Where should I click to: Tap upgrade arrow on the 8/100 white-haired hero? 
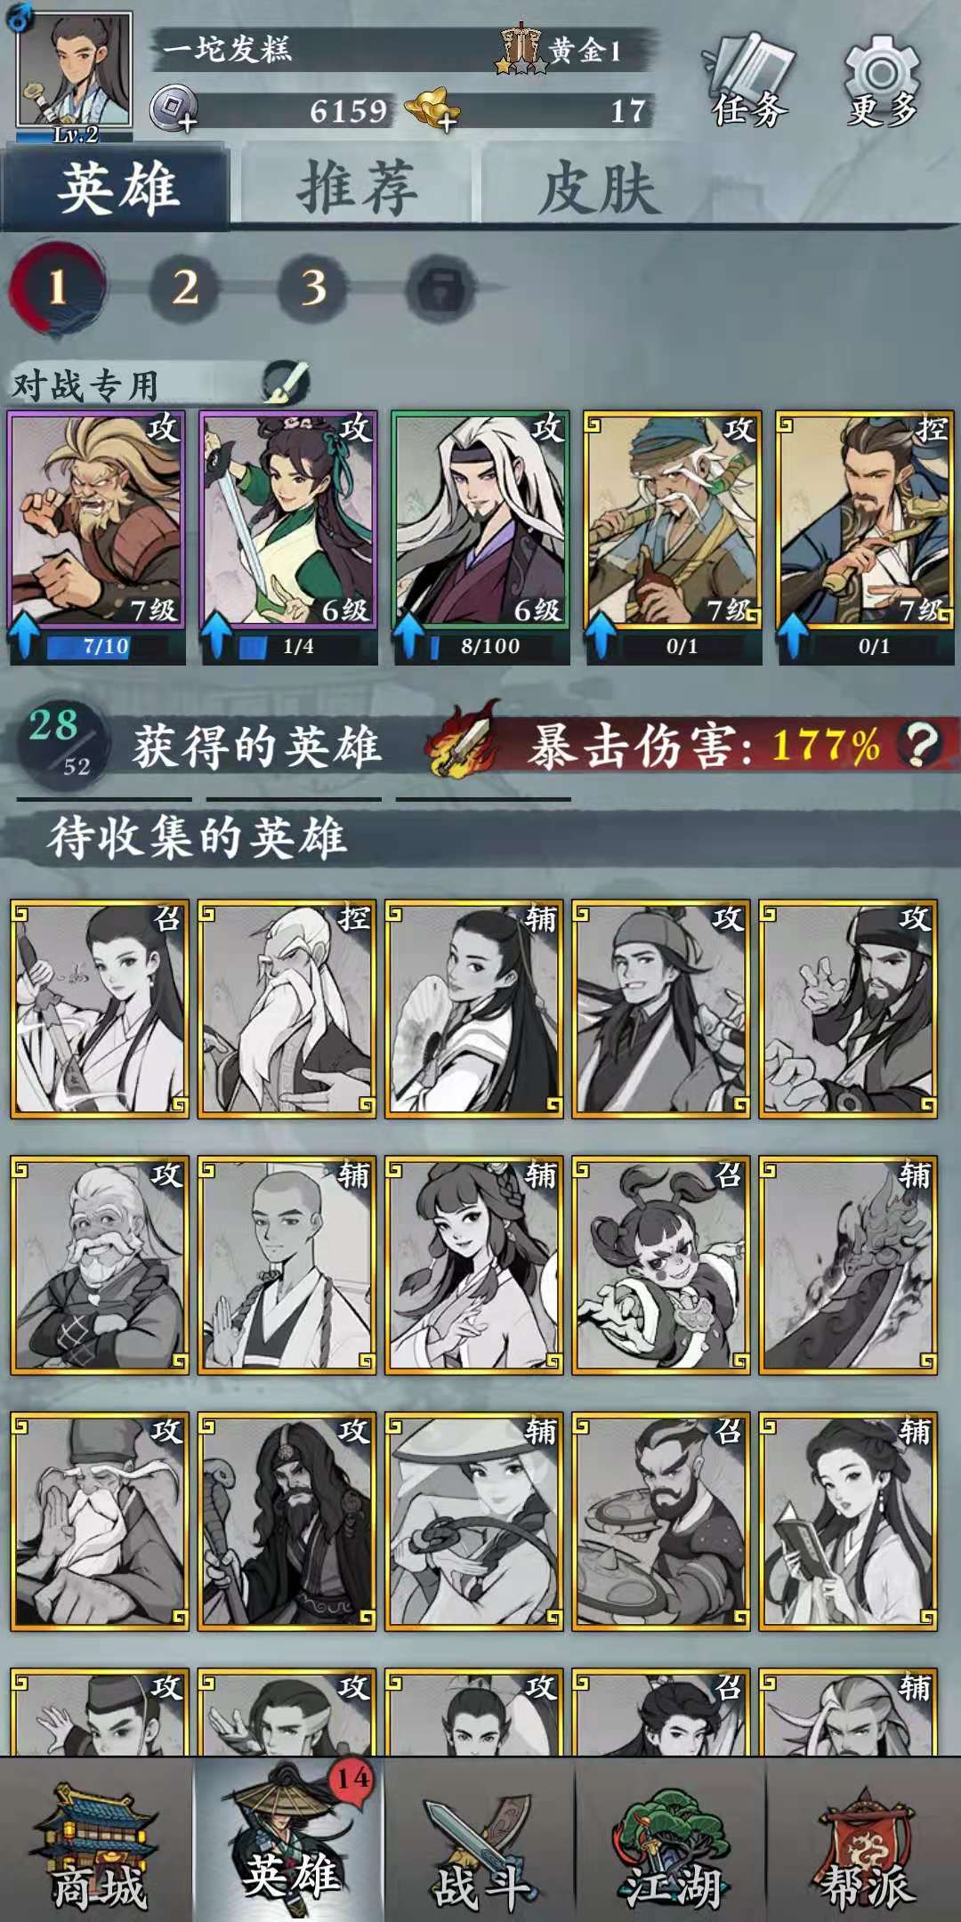point(408,637)
